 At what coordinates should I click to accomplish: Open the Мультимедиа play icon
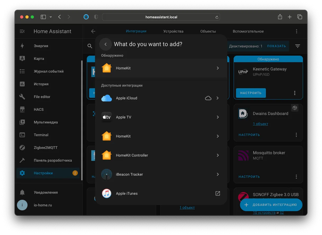[x=22, y=122]
